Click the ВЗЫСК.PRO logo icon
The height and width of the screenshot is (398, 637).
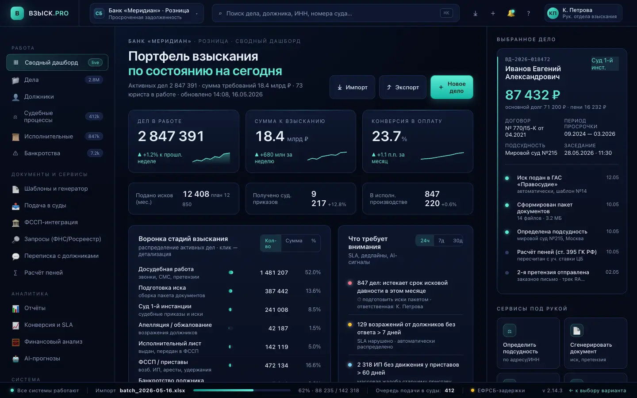17,13
